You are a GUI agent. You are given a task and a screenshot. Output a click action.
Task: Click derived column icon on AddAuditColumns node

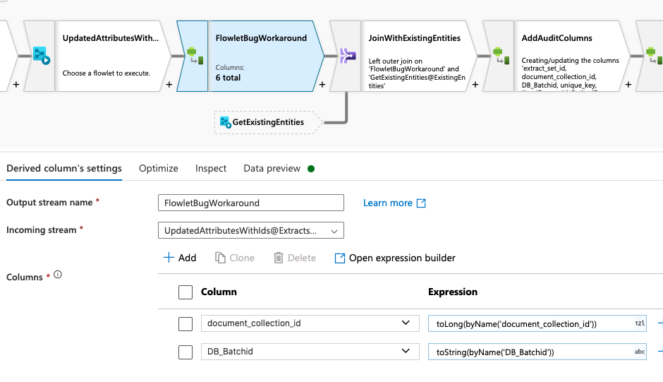click(499, 56)
